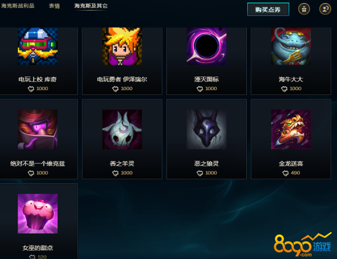
Task: Switch to the 表情 tab
Action: (54, 6)
